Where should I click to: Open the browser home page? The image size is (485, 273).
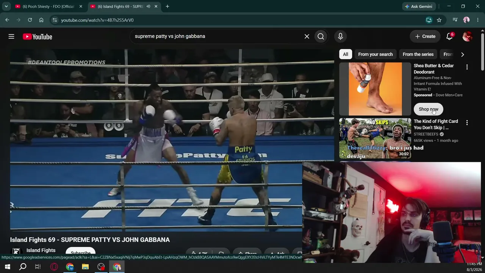point(41,20)
